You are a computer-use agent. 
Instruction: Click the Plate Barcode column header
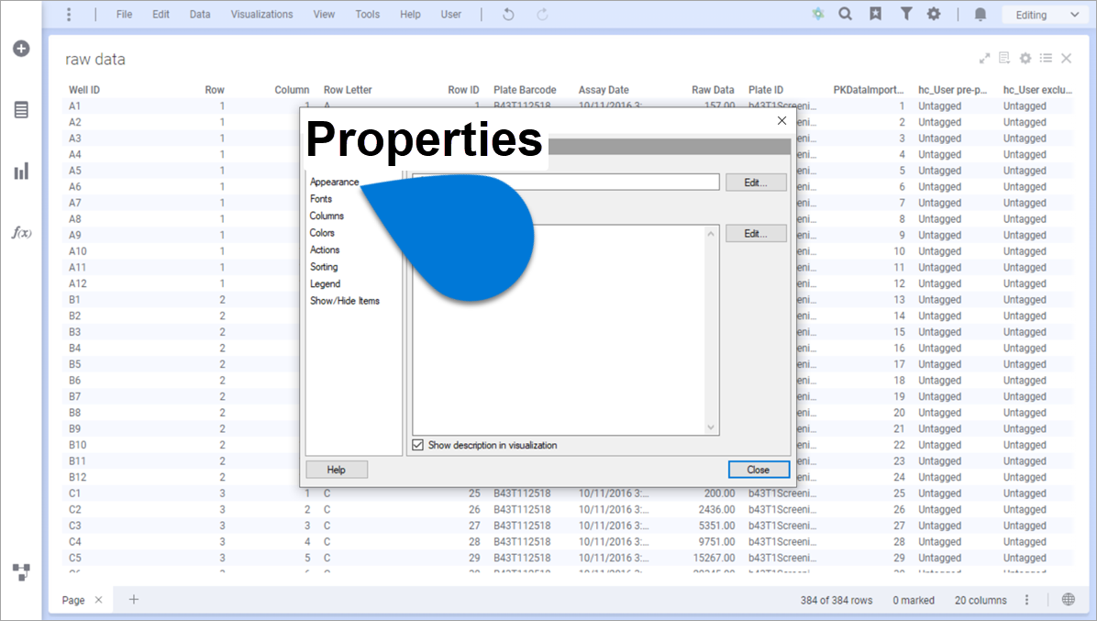point(525,90)
